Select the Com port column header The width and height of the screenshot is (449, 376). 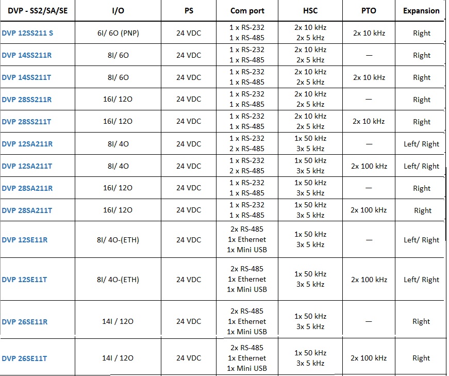(x=247, y=11)
